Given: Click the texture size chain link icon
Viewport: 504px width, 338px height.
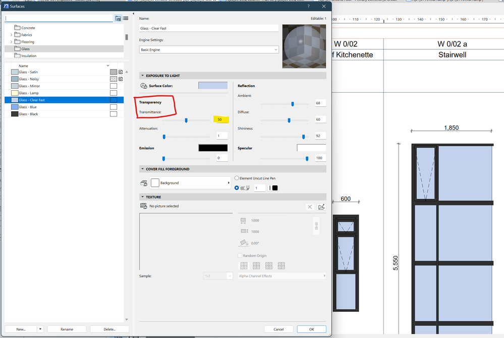Looking at the screenshot, I should [316, 226].
